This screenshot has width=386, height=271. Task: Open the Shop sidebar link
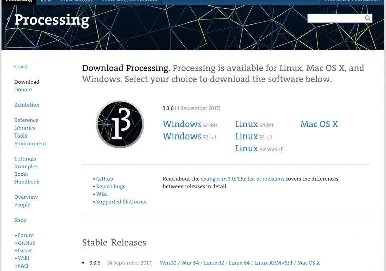(x=20, y=220)
